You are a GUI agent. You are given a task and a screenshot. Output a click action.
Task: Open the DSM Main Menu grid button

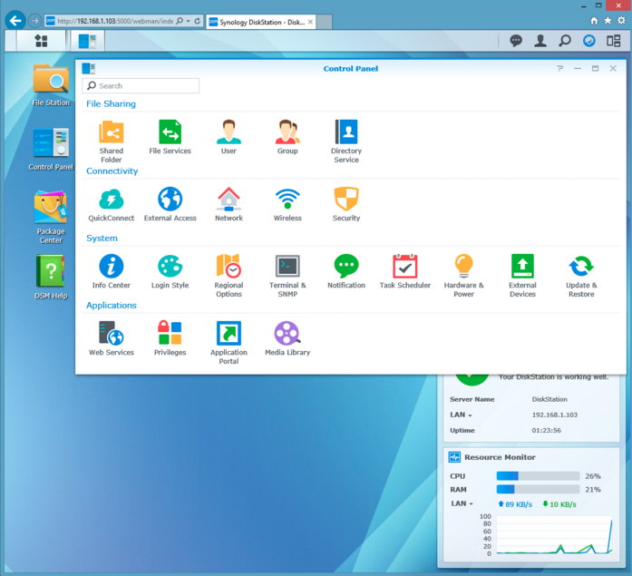(x=41, y=41)
